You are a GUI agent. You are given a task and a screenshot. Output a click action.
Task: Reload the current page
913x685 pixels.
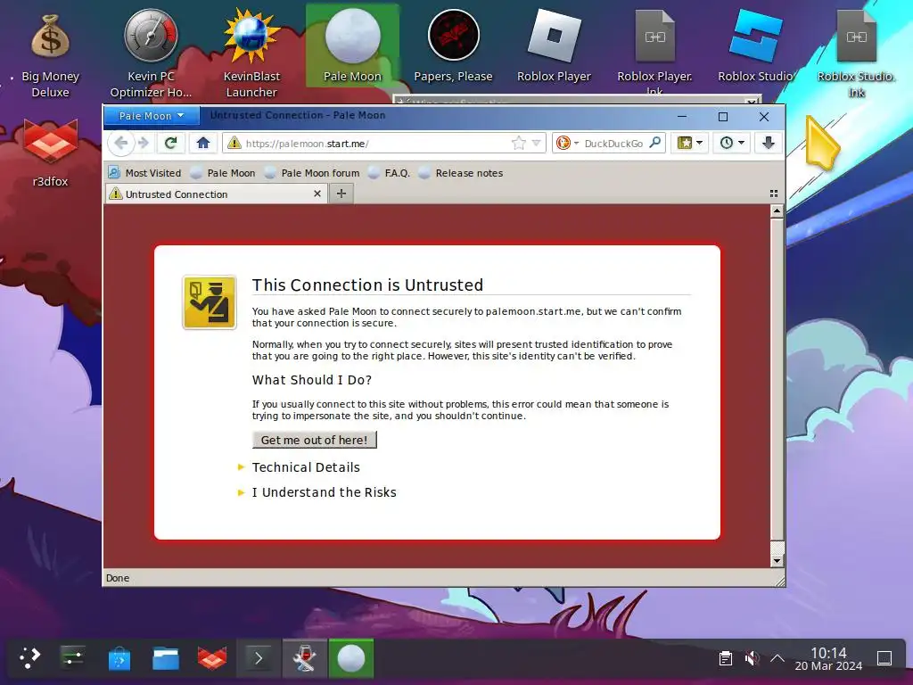(x=170, y=143)
